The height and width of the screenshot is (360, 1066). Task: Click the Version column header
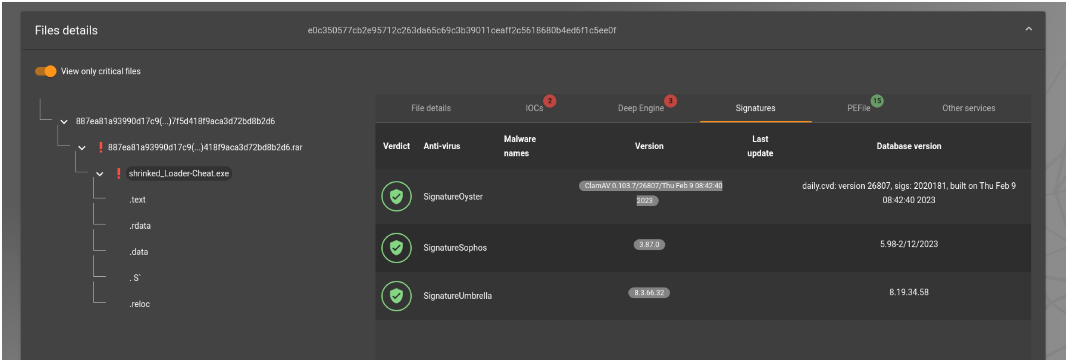point(649,146)
